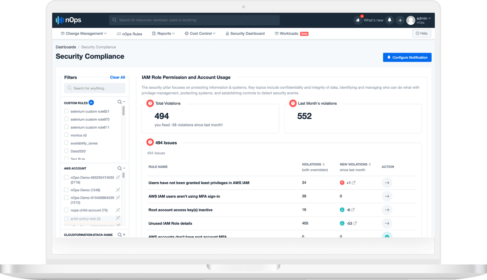The width and height of the screenshot is (487, 280).
Task: Click edit pencil for nOps-Demo (1248)
Action: [118, 190]
